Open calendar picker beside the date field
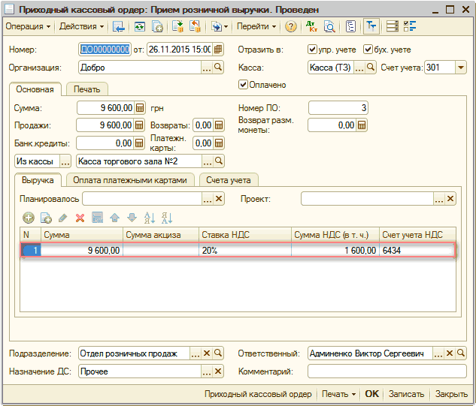Screen dimensions: 476x406 218,50
